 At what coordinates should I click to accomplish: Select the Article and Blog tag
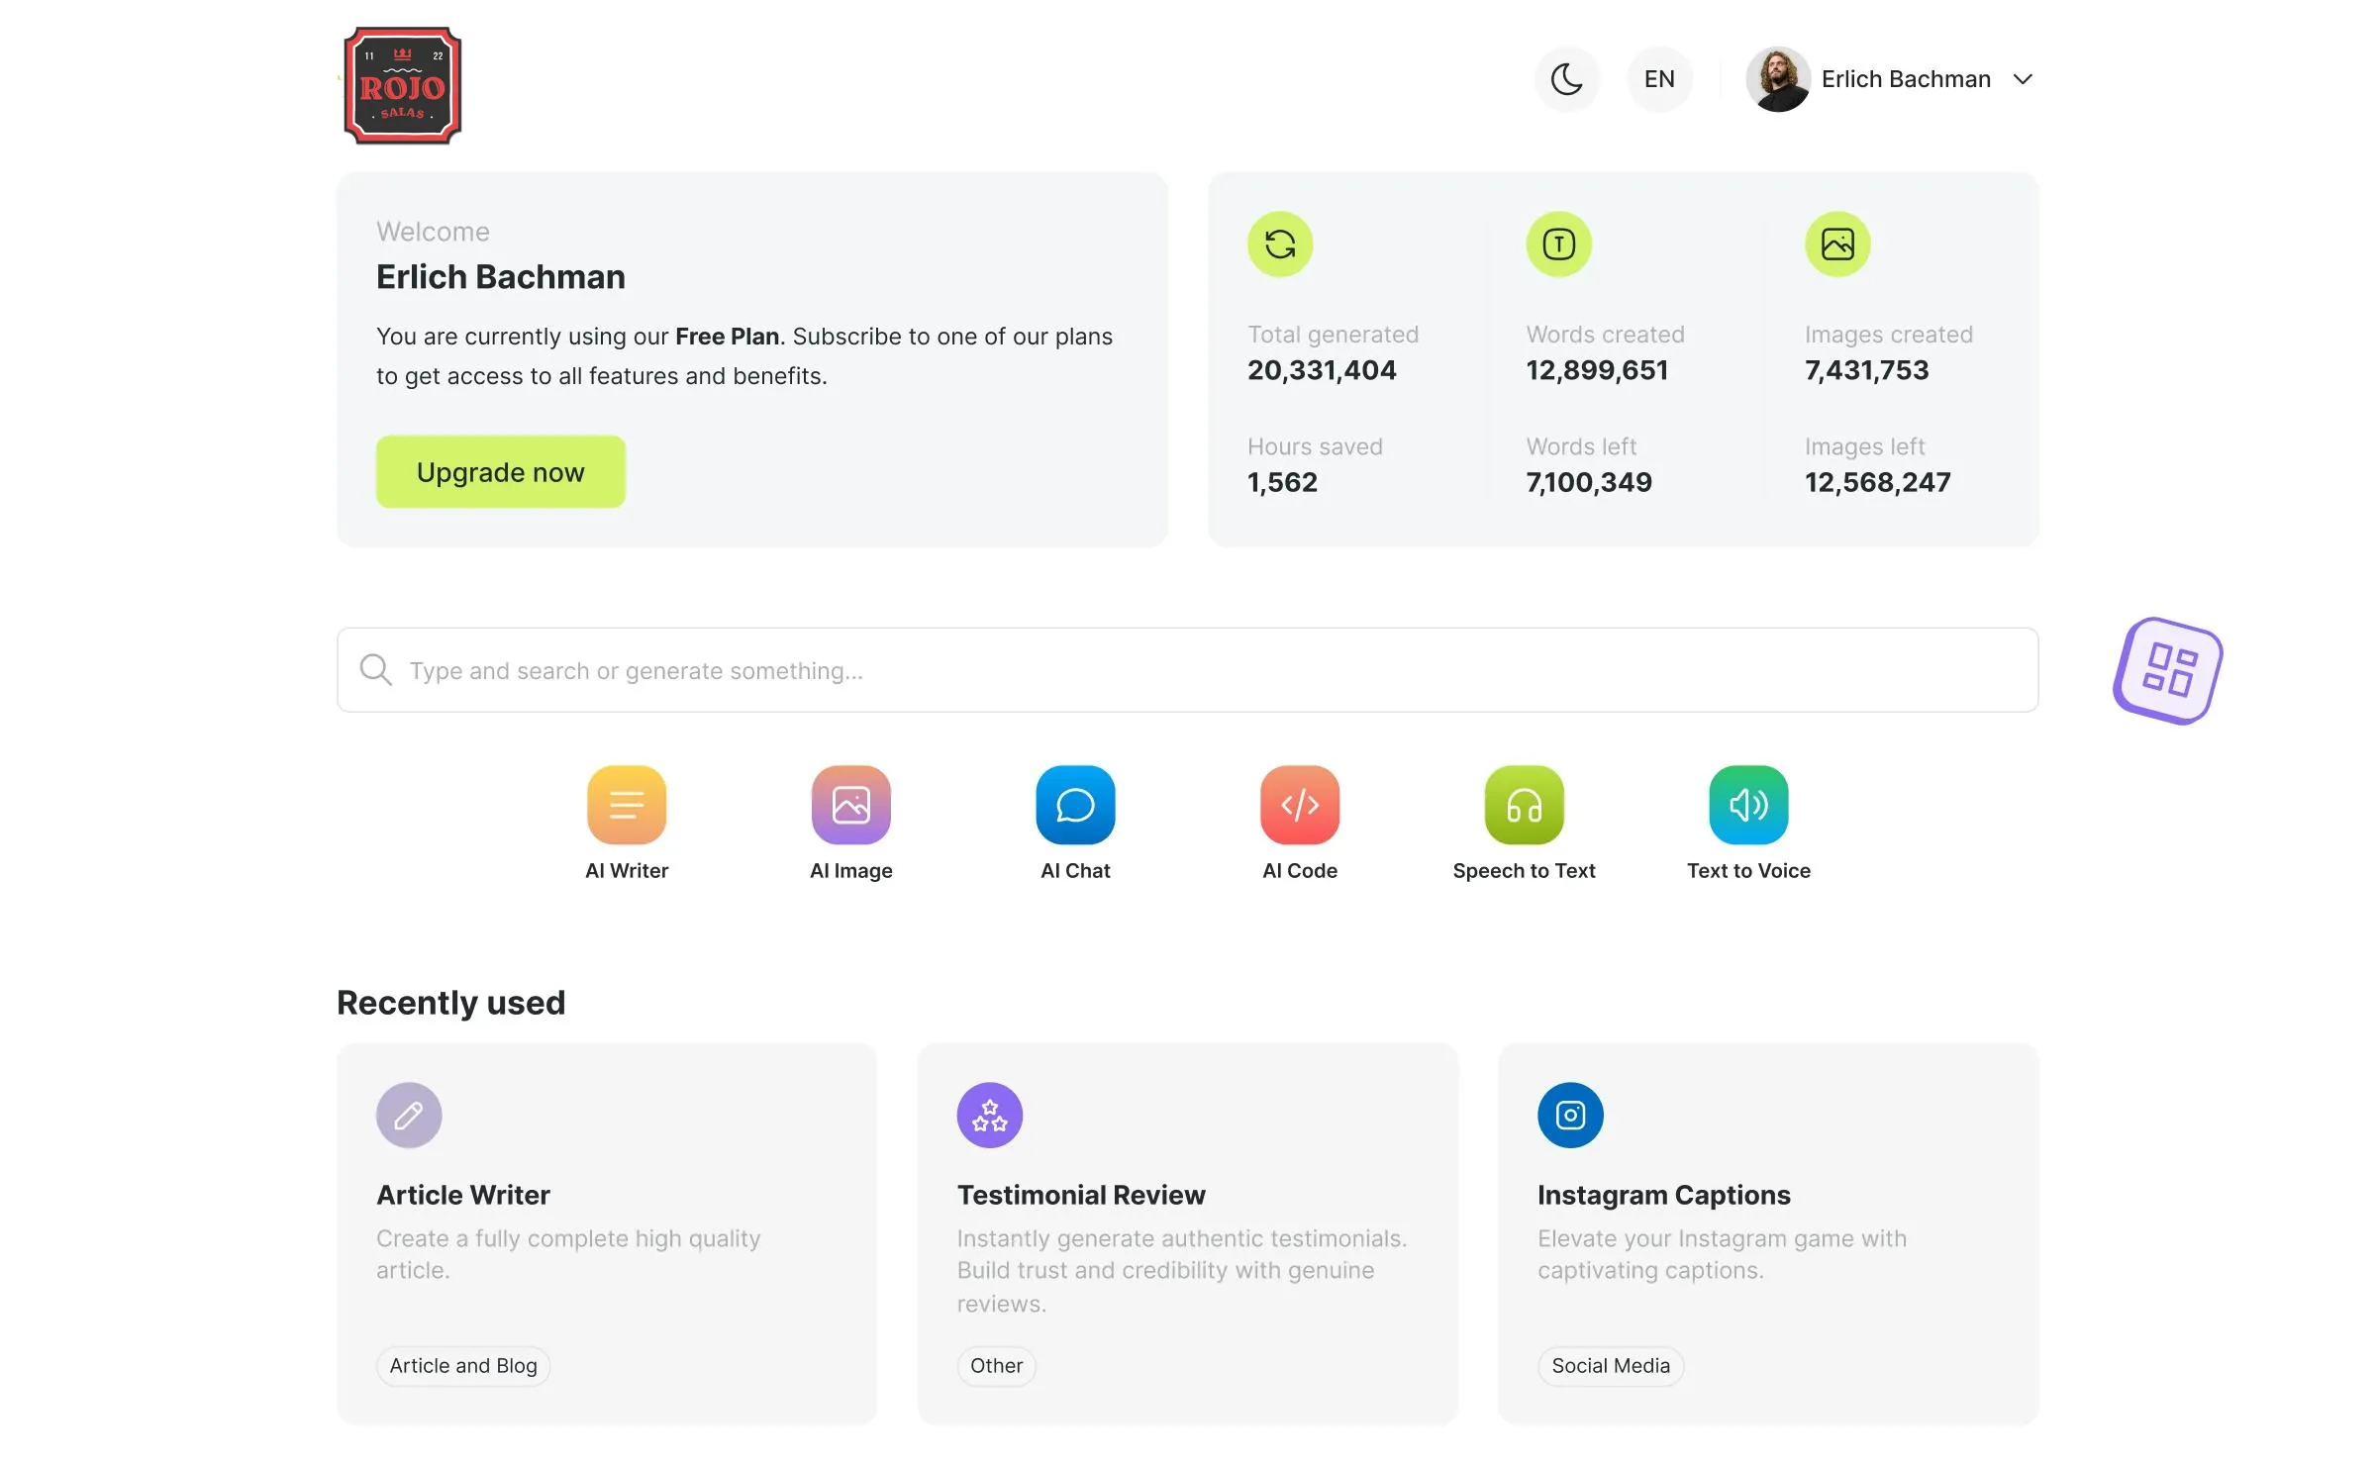[462, 1366]
